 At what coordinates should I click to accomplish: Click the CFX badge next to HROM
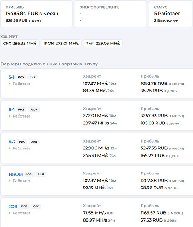click(x=41, y=174)
